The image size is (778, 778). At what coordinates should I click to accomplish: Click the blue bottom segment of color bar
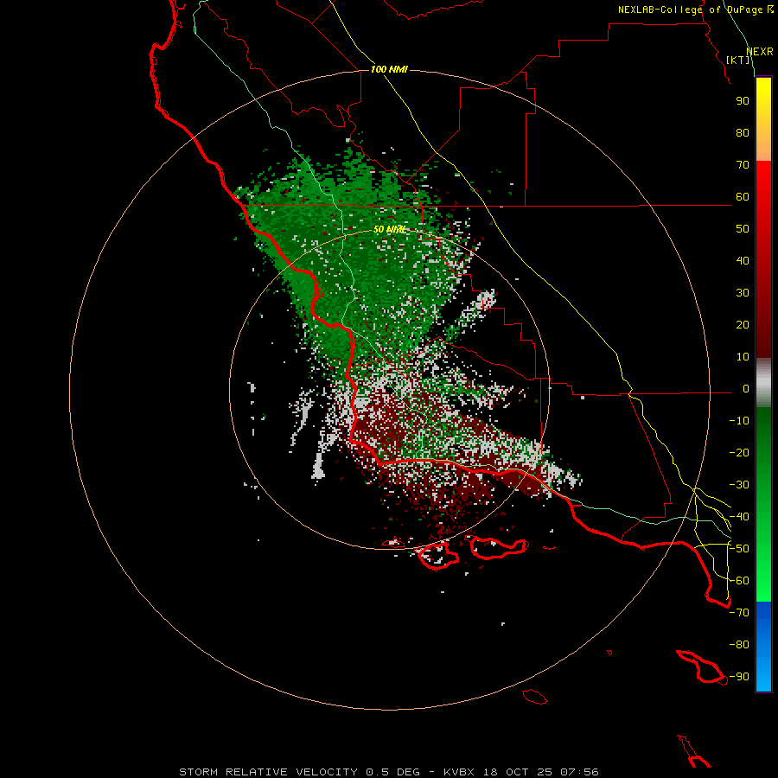tap(763, 646)
